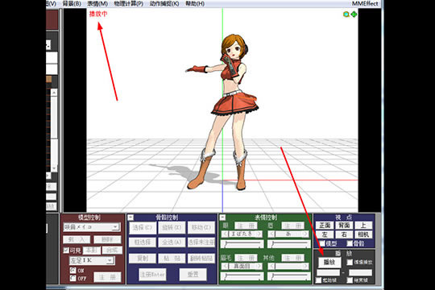Go to next lip morph right of あ
The image size is (435, 290).
coord(305,234)
